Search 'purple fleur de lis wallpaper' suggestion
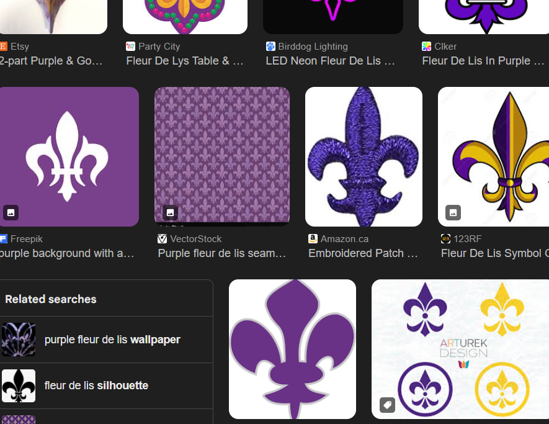Image resolution: width=549 pixels, height=424 pixels. pyautogui.click(x=106, y=340)
